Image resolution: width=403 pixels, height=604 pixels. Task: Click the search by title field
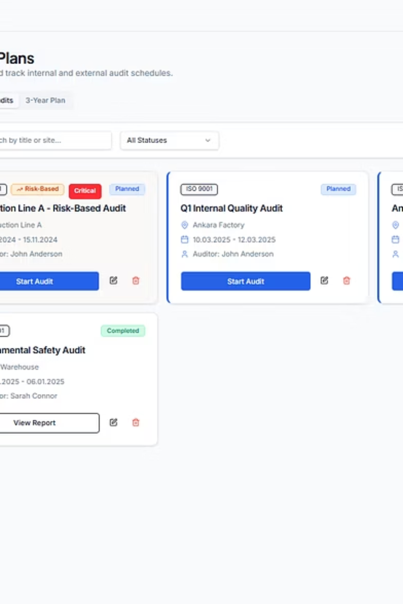coord(54,140)
